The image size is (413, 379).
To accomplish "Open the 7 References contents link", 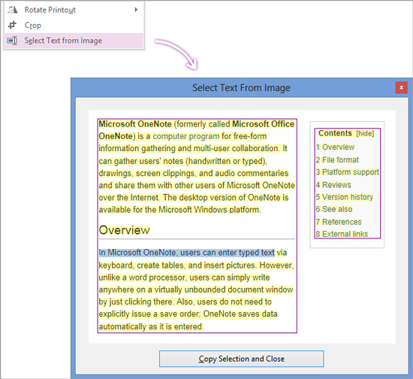I will [339, 222].
